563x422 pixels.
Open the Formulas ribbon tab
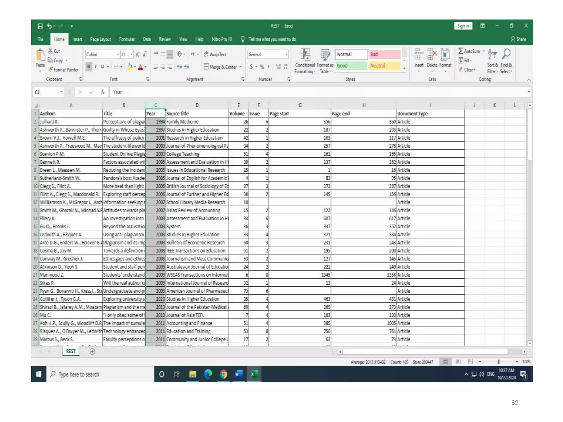pos(127,39)
